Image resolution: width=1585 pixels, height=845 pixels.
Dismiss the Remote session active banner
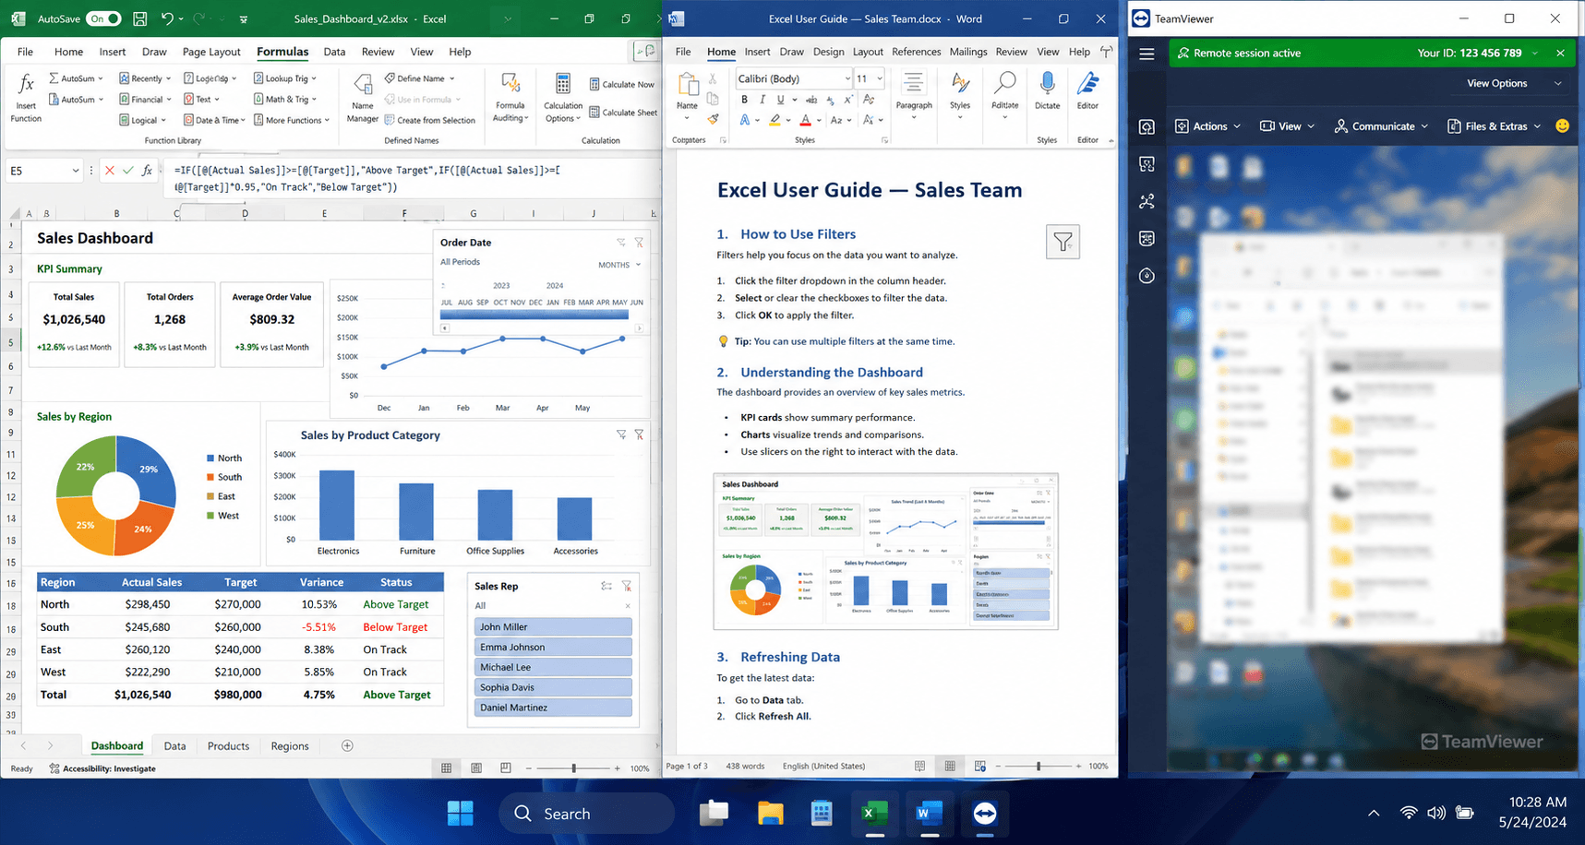pyautogui.click(x=1560, y=54)
